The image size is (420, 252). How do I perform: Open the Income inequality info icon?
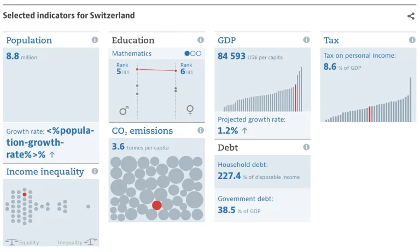[95, 171]
